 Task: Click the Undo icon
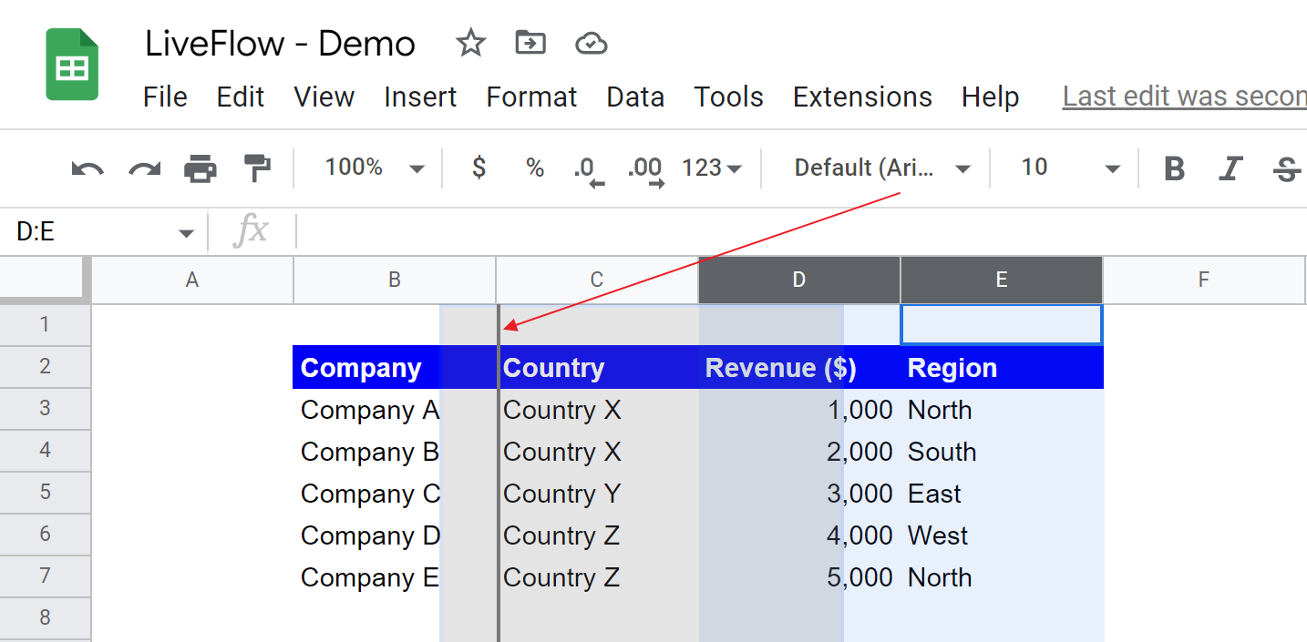click(87, 168)
